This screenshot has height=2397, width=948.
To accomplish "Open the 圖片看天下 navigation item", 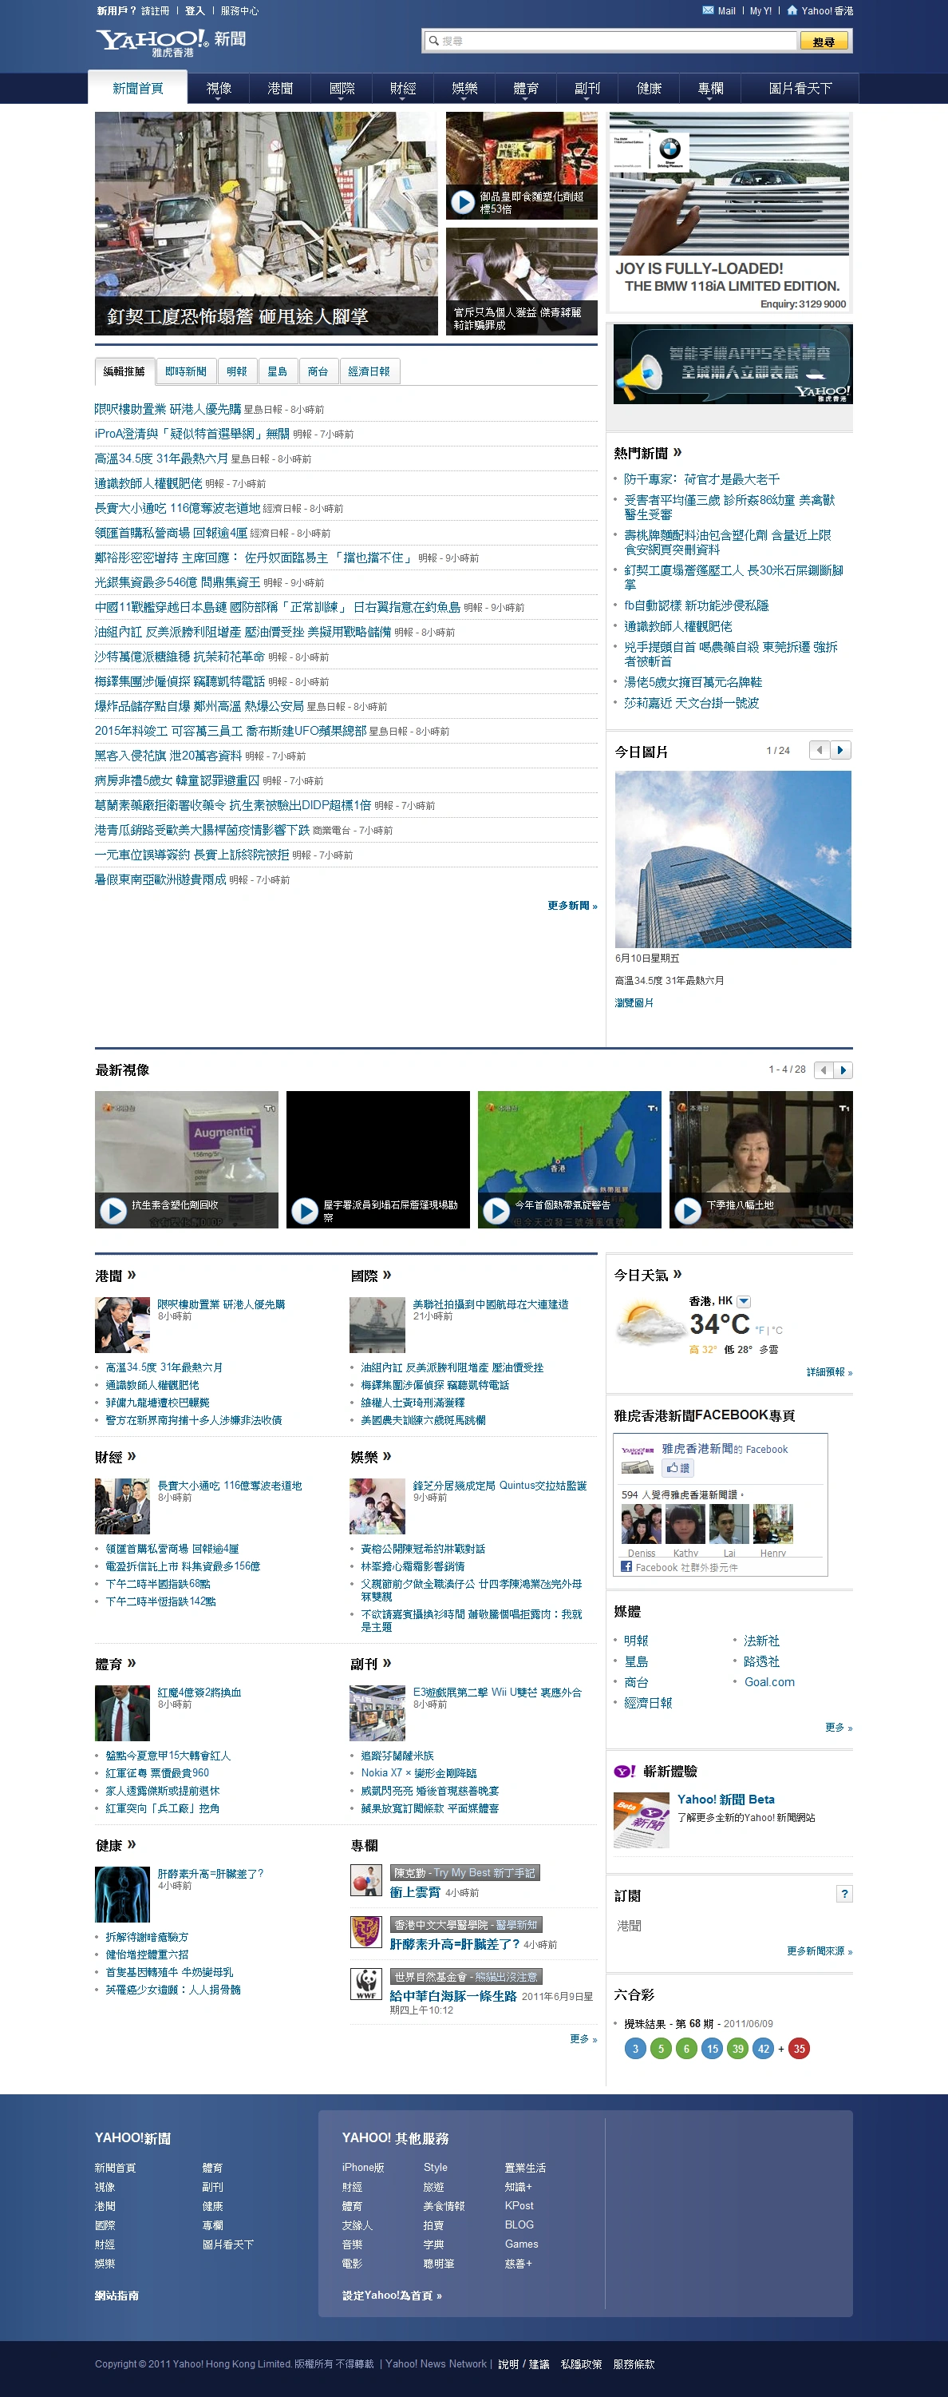I will [x=800, y=89].
